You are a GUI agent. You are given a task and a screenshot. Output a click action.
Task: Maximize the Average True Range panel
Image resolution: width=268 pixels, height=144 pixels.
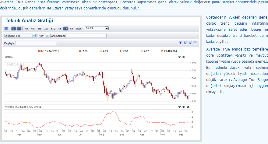[x=184, y=107]
